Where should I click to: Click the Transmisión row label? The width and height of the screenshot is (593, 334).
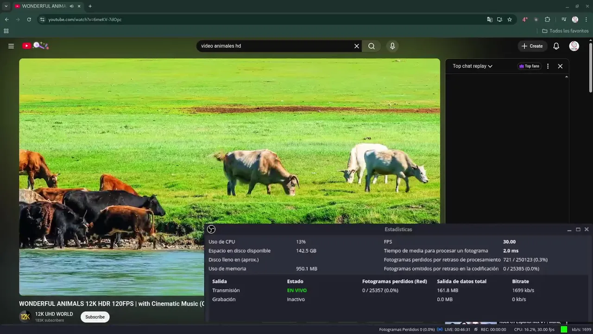pyautogui.click(x=226, y=290)
